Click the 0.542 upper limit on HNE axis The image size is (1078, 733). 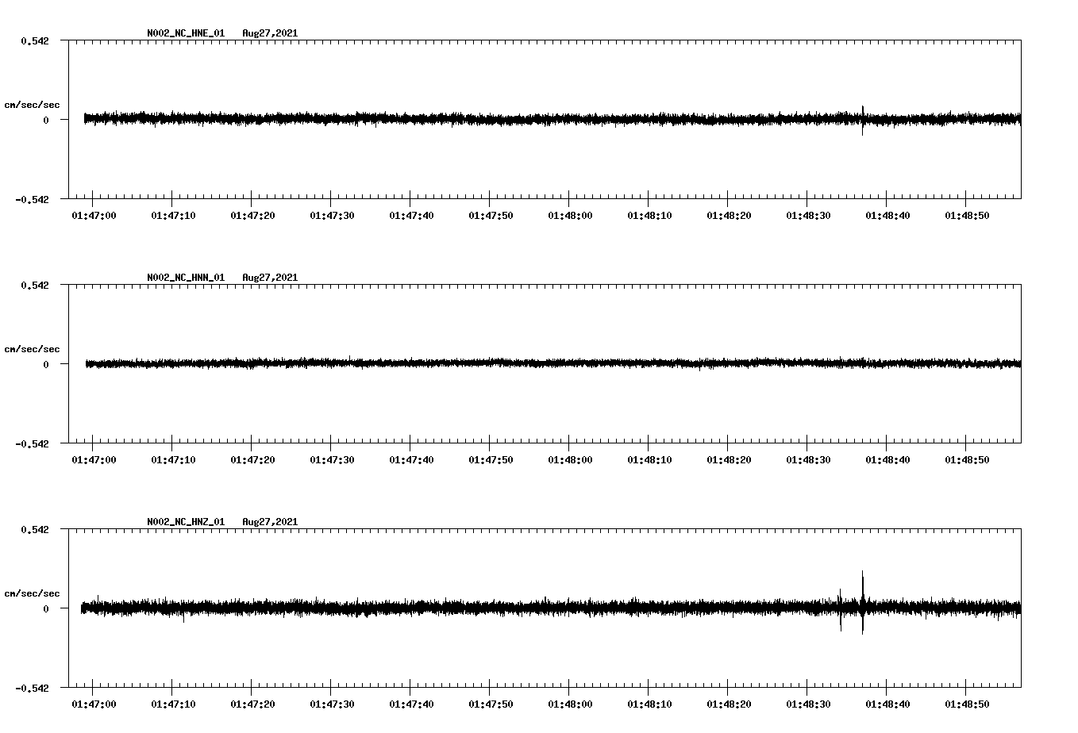point(35,40)
